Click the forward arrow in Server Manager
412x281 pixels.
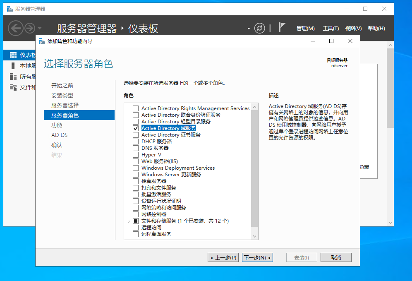[x=30, y=28]
